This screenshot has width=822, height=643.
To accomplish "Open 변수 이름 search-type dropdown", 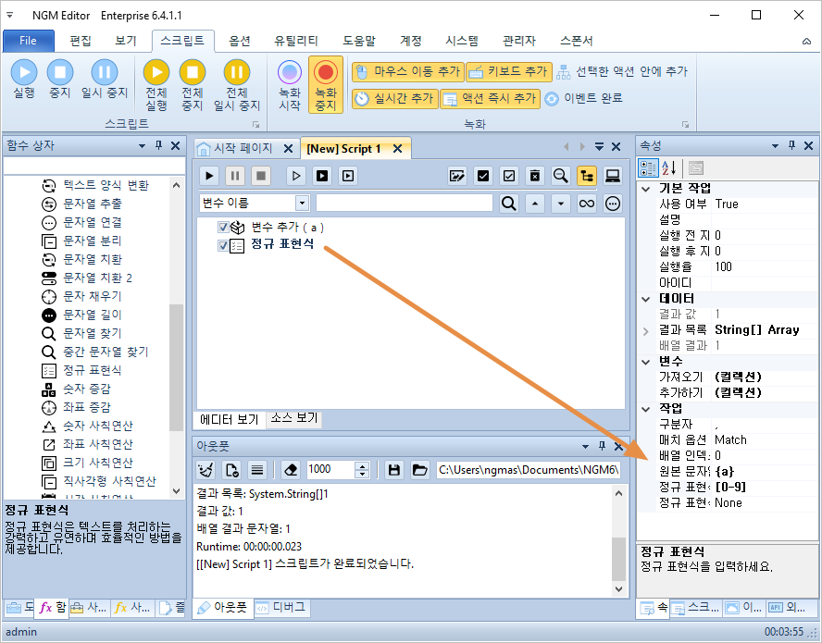I will (x=302, y=204).
